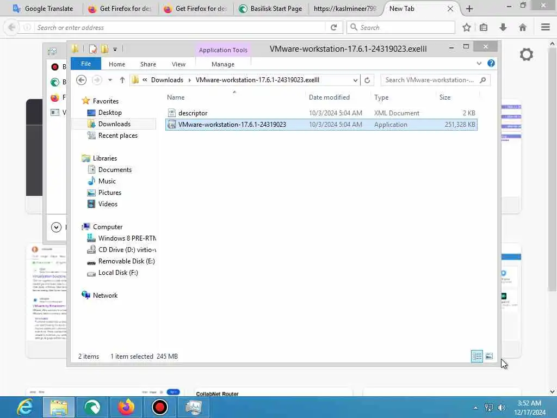Go to browser home page

click(523, 27)
